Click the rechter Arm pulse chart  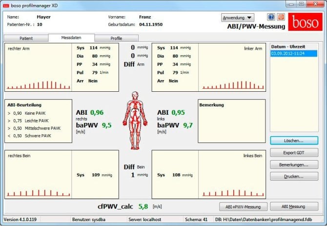coord(38,67)
